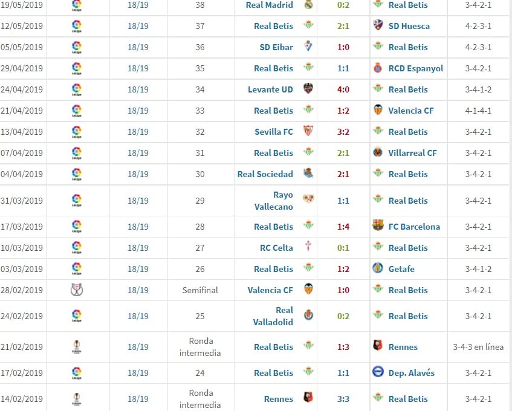Click the SD Huesca crest icon
The width and height of the screenshot is (512, 411).
(x=378, y=26)
